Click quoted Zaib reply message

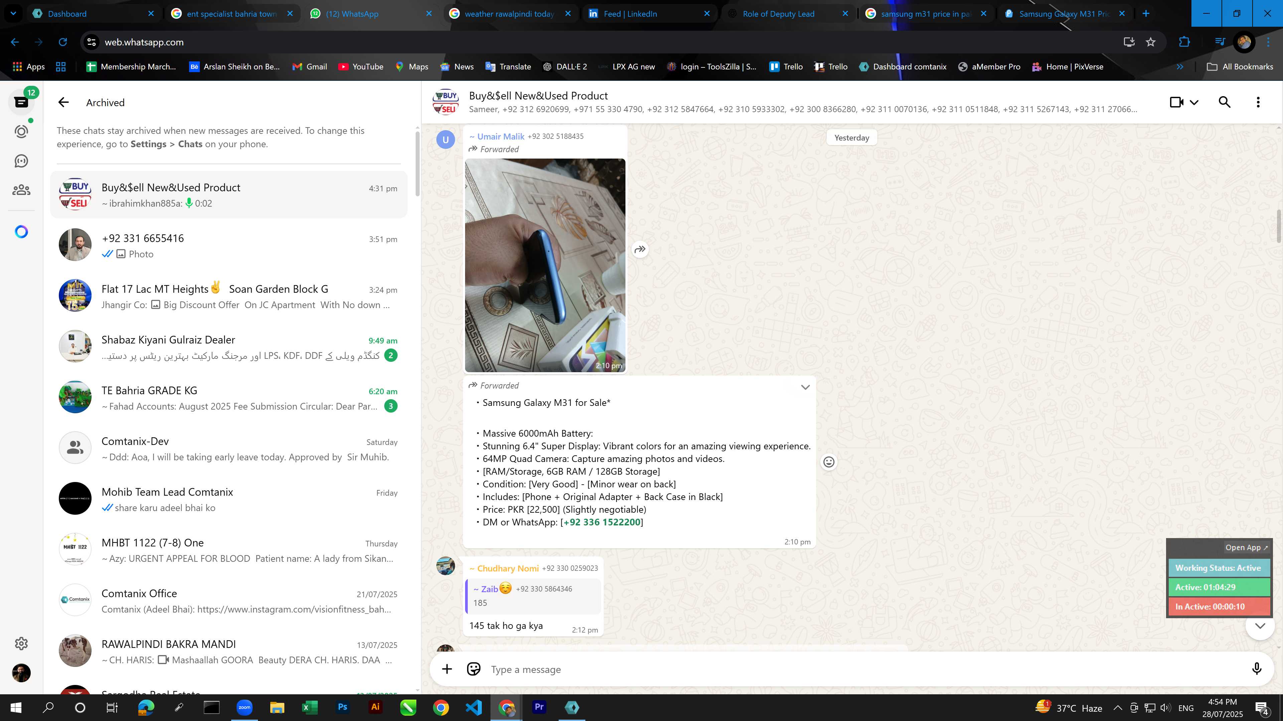533,595
